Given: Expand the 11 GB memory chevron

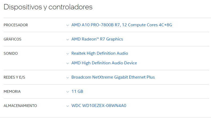Looking at the screenshot, I should pos(68,92).
